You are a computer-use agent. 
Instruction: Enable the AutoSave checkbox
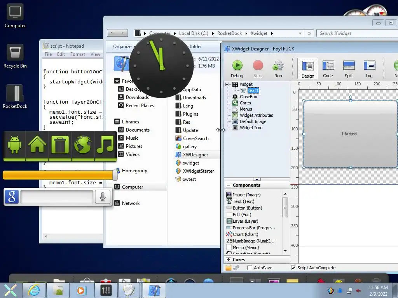[250, 268]
